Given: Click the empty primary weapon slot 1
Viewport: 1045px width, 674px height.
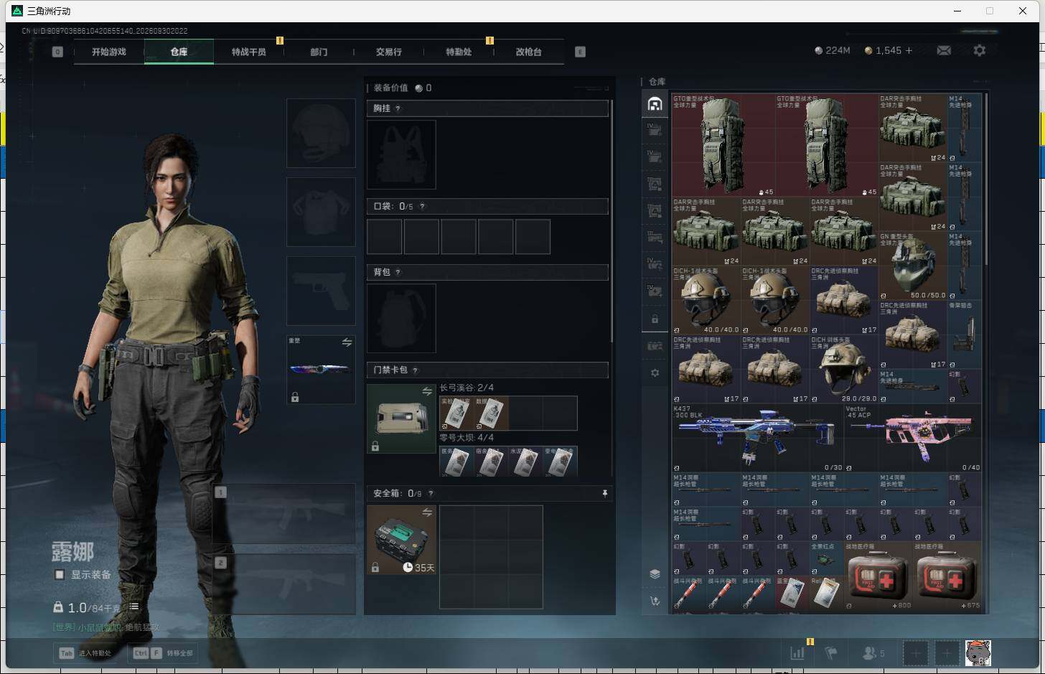Looking at the screenshot, I should [x=284, y=513].
